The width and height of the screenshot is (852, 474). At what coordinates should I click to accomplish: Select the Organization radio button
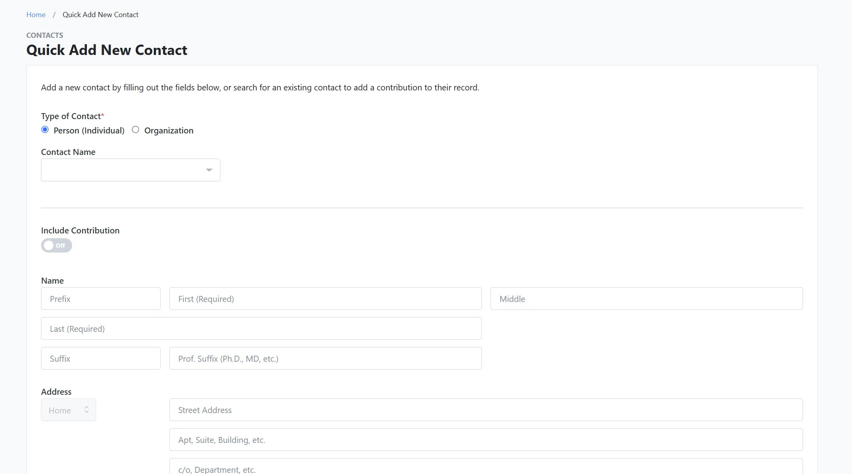[x=135, y=130]
